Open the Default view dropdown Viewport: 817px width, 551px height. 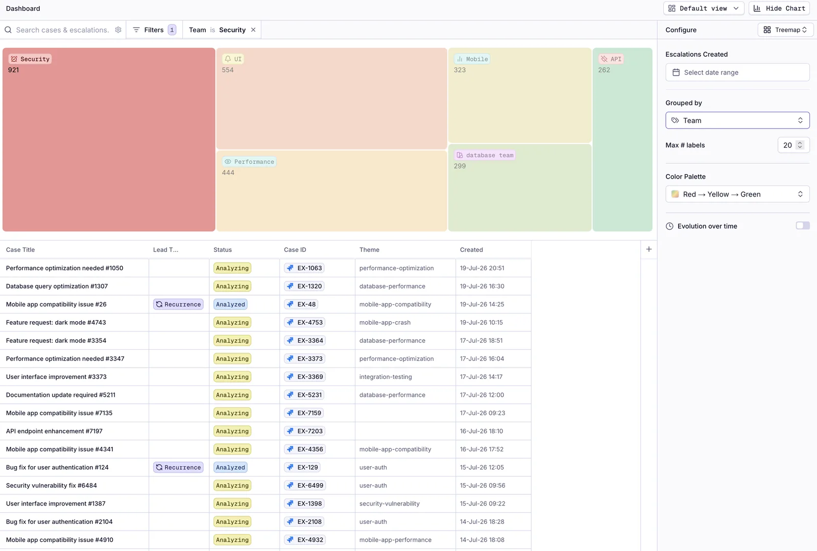coord(704,8)
